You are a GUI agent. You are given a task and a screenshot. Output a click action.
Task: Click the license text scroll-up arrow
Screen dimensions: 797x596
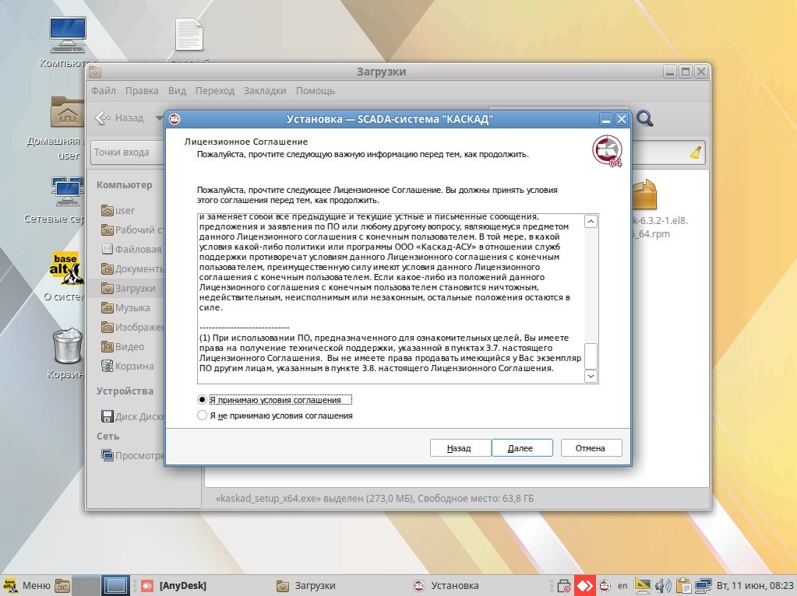click(591, 222)
